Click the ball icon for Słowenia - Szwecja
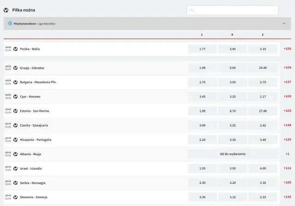 15,197
